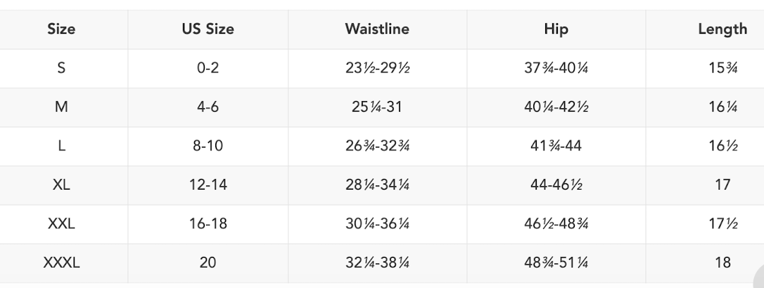Click the Size column header
Screen dimensions: 764x288
pyautogui.click(x=61, y=30)
